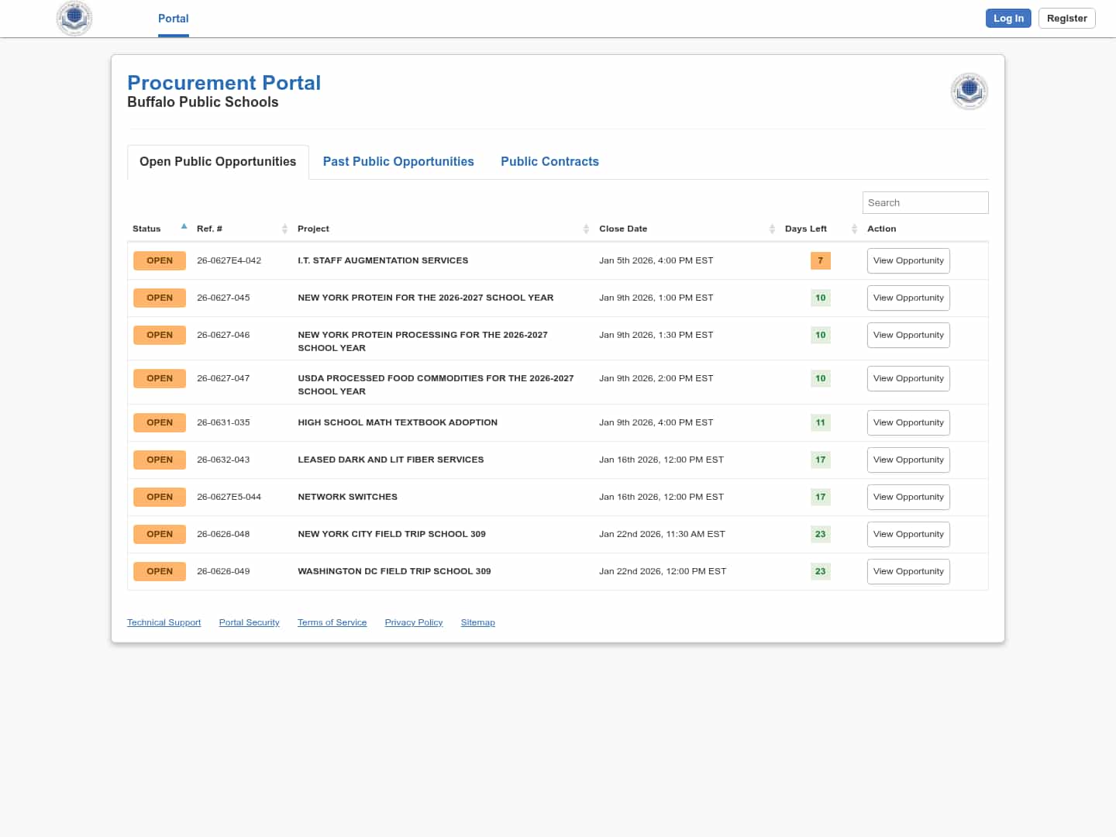1116x837 pixels.
Task: Click the district seal beside Procurement Portal heading
Action: pyautogui.click(x=969, y=91)
